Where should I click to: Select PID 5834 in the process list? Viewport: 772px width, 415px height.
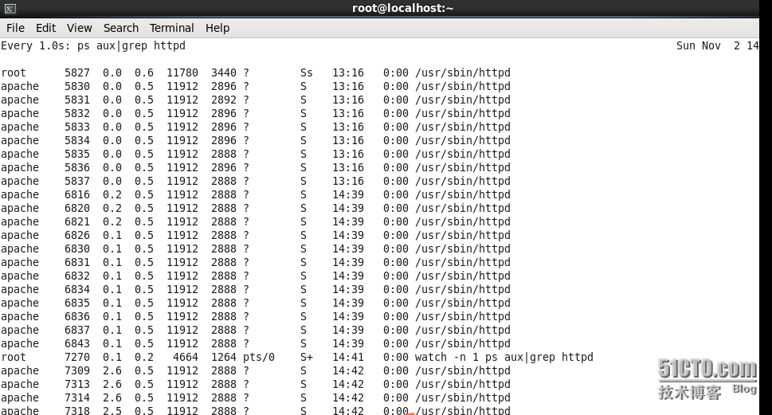(x=77, y=141)
